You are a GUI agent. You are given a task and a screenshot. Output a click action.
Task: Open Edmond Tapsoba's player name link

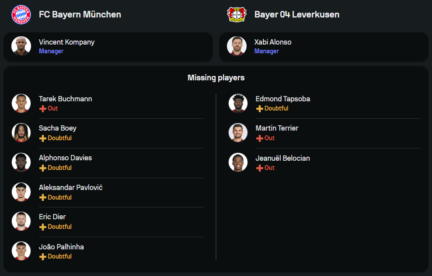pyautogui.click(x=283, y=99)
